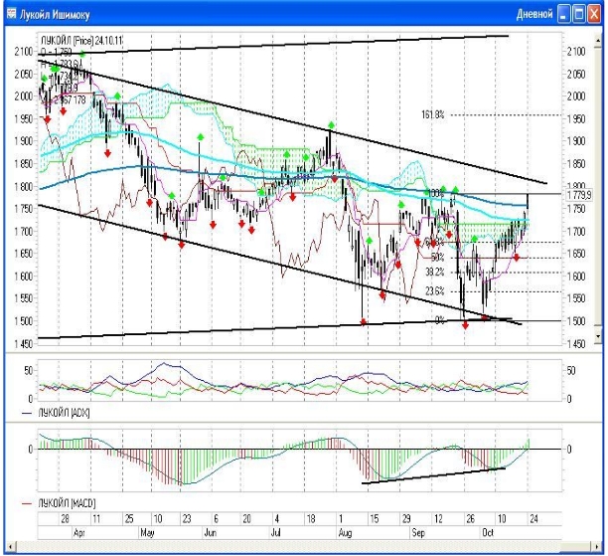Viewport: 608px width, 556px height.
Task: Click the ЛУКОЙЛ [Price] 24.10.11 label
Action: tap(81, 41)
